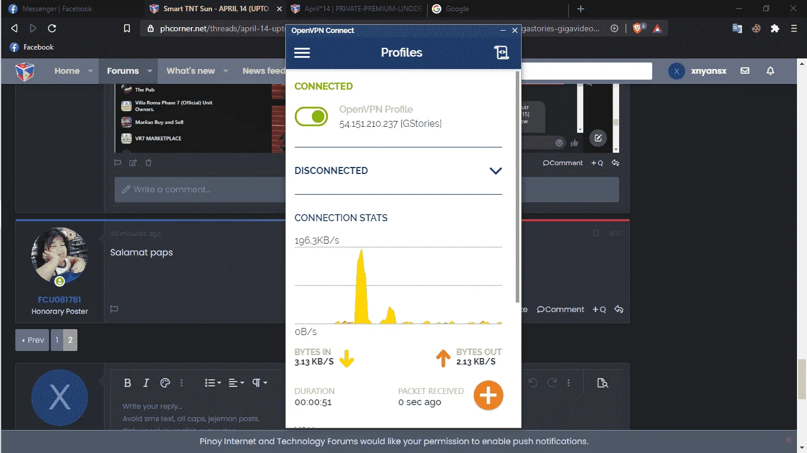Open the Forums nav item
Image resolution: width=807 pixels, height=453 pixels.
123,71
